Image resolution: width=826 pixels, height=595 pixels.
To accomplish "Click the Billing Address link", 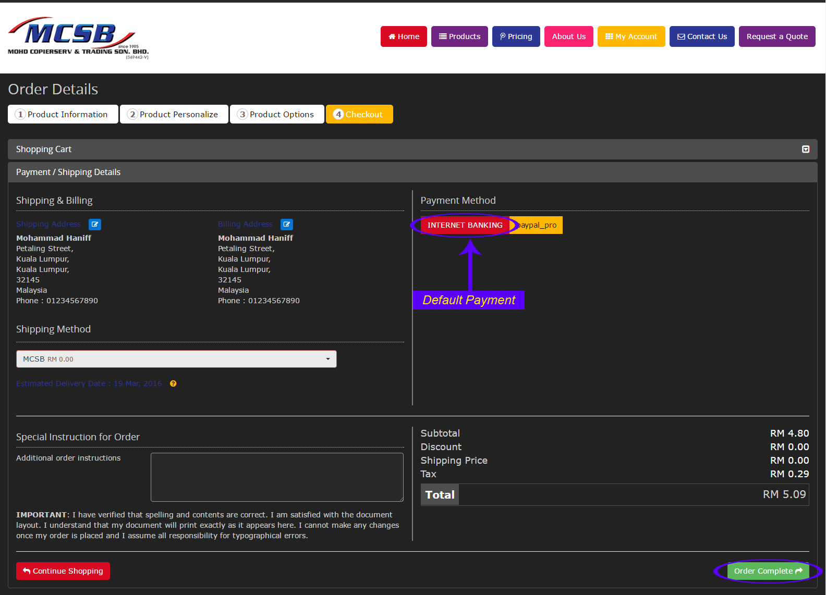I will [245, 224].
